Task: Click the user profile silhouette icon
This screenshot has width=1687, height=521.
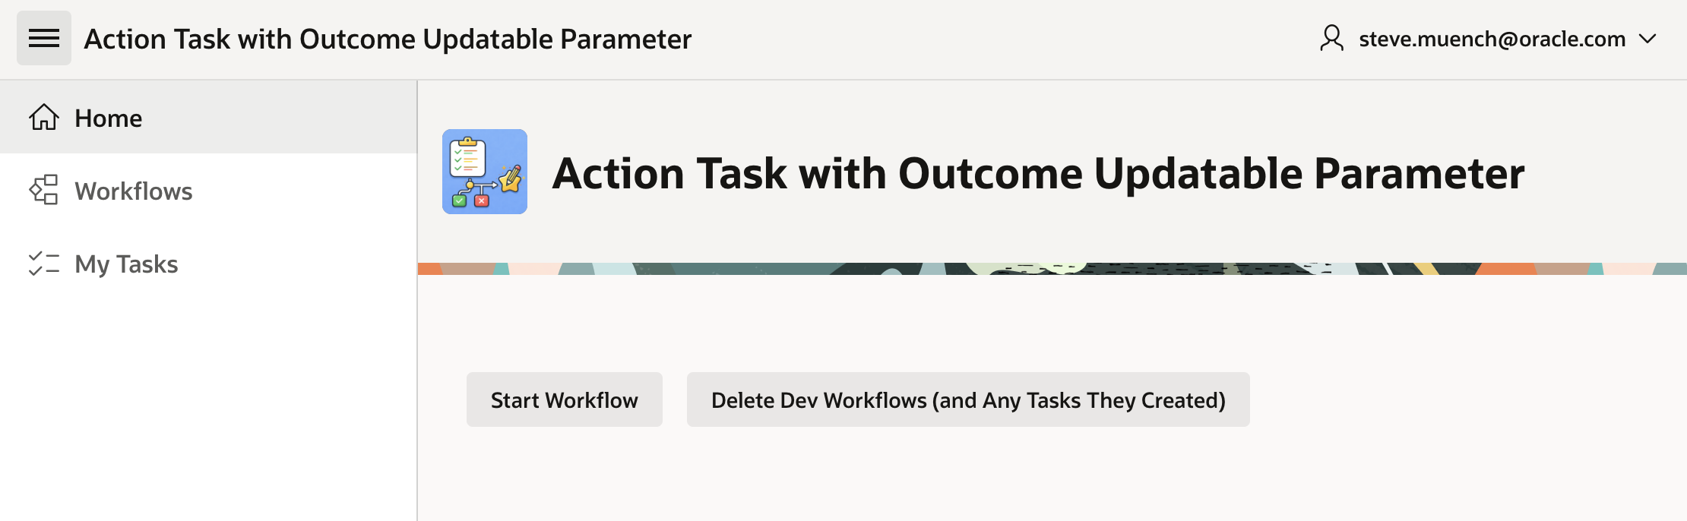Action: 1331,38
